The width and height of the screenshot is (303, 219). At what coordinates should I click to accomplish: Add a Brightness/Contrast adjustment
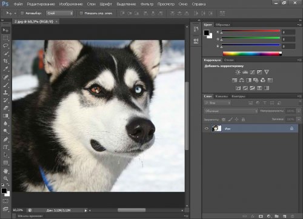pyautogui.click(x=238, y=72)
